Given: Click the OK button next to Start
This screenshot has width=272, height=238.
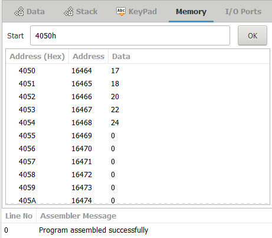Looking at the screenshot, I should [253, 35].
